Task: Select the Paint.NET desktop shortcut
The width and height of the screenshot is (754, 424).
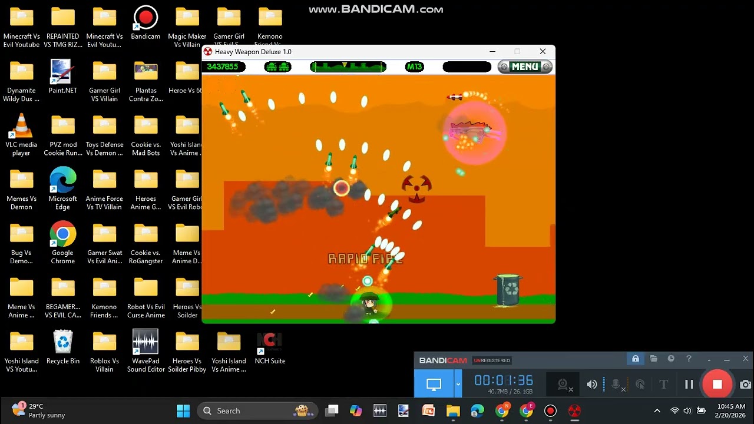Action: [62, 77]
